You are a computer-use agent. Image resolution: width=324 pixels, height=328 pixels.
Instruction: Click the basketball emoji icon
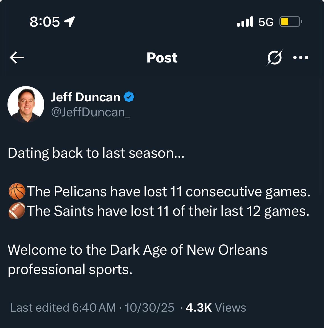click(x=17, y=191)
